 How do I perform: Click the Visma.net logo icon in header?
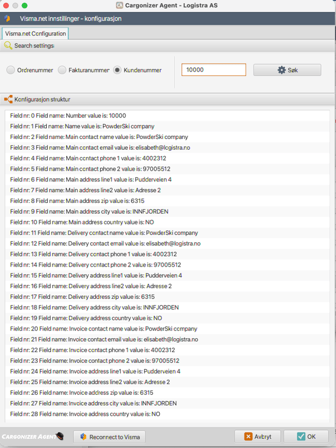[x=7, y=18]
